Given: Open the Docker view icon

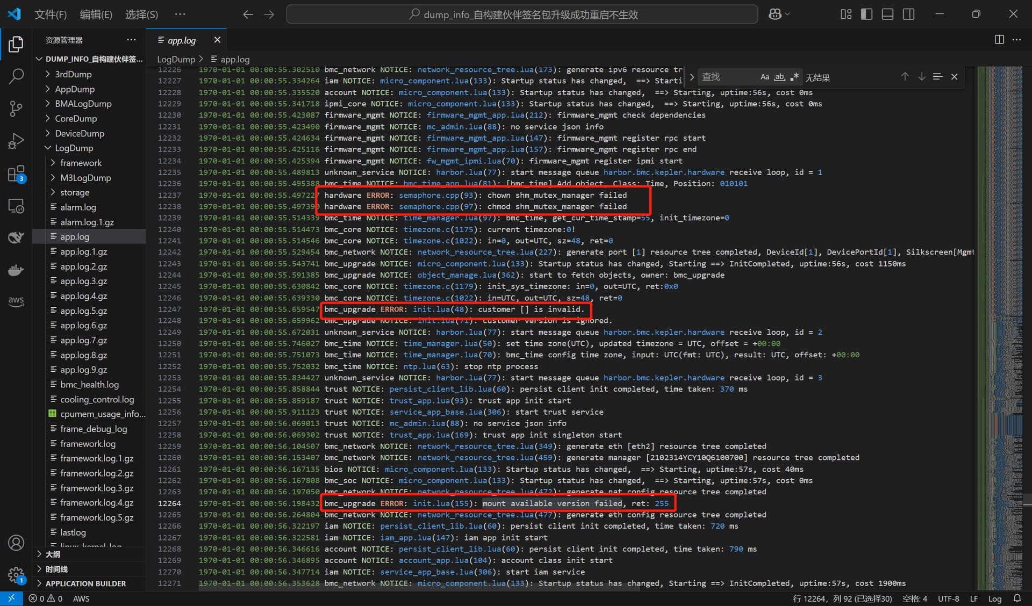Looking at the screenshot, I should [x=16, y=270].
